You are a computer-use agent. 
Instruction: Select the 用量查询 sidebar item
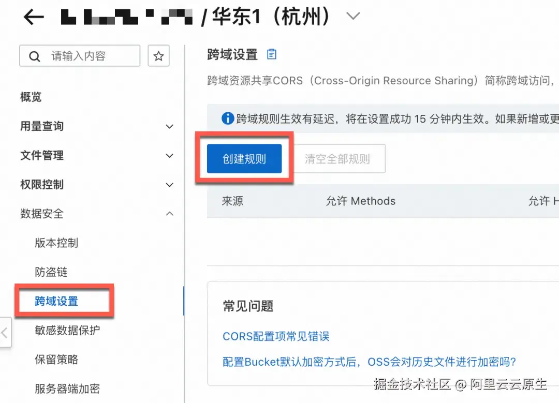(x=42, y=126)
